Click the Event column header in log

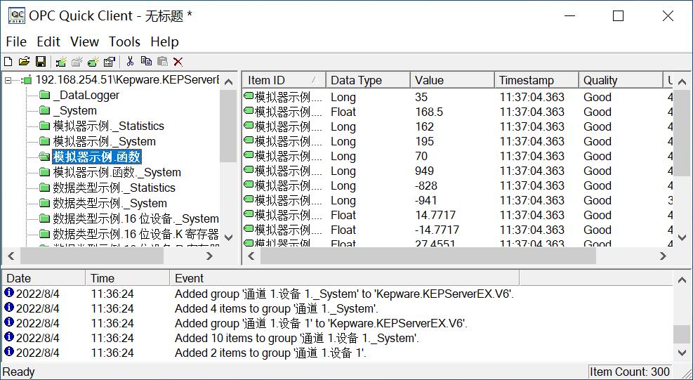click(x=344, y=278)
